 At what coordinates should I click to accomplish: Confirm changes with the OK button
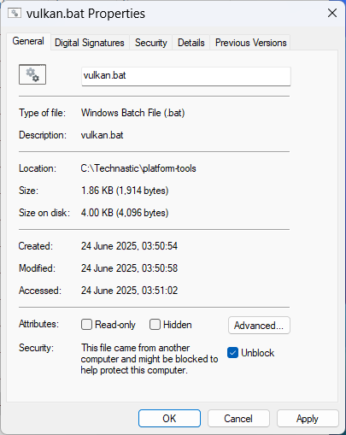[169, 419]
